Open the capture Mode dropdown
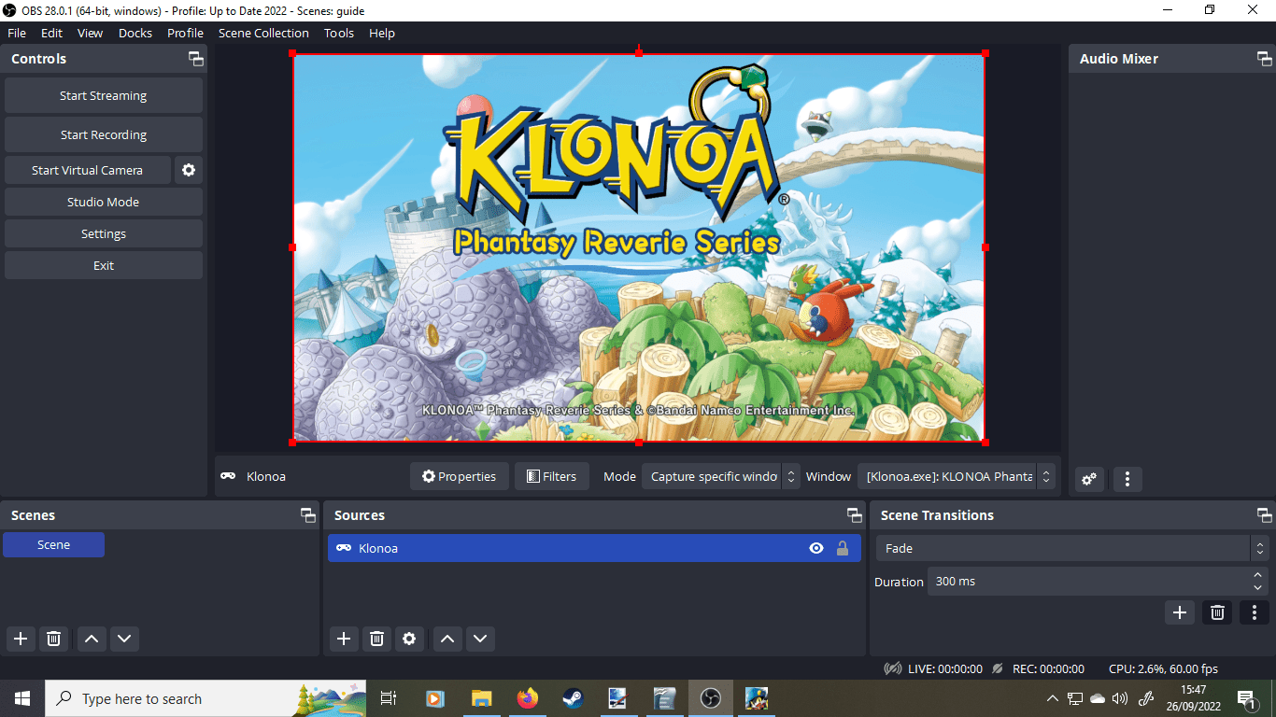This screenshot has width=1276, height=717. [x=721, y=476]
